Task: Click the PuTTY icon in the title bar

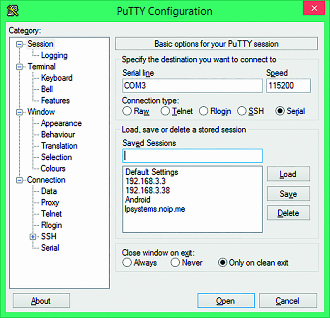Action: [13, 11]
